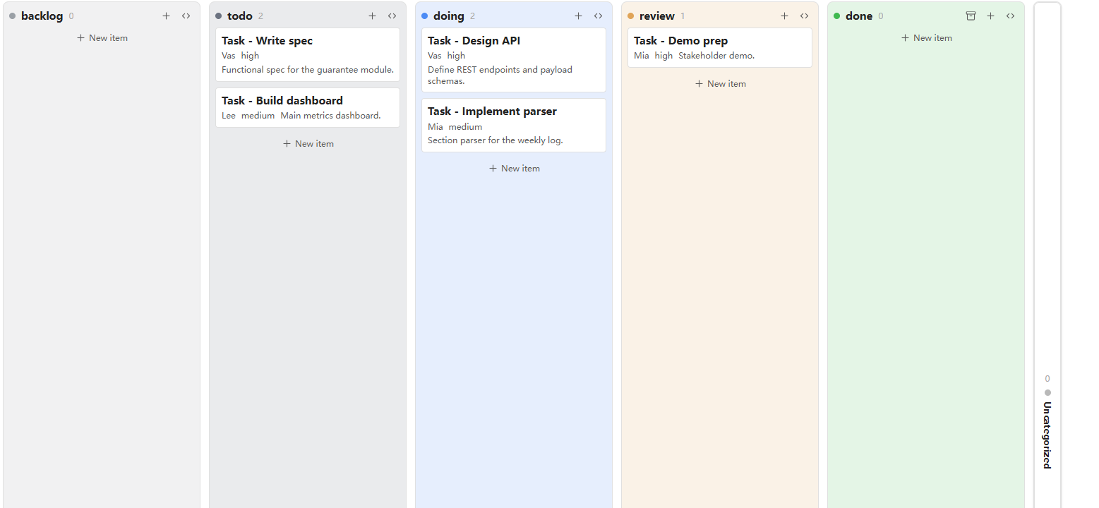This screenshot has height=508, width=1099.
Task: Click the dark status dot beside todo
Action: click(219, 16)
